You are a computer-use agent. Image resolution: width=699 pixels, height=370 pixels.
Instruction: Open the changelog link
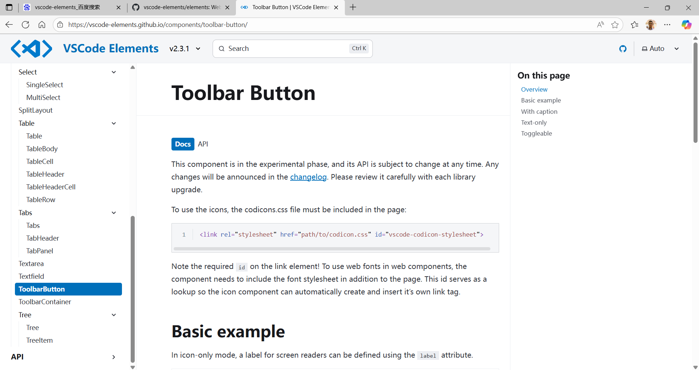point(308,177)
